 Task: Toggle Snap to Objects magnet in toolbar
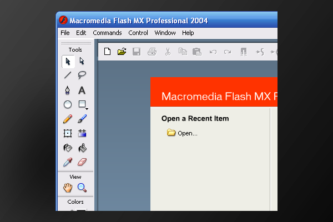[243, 52]
